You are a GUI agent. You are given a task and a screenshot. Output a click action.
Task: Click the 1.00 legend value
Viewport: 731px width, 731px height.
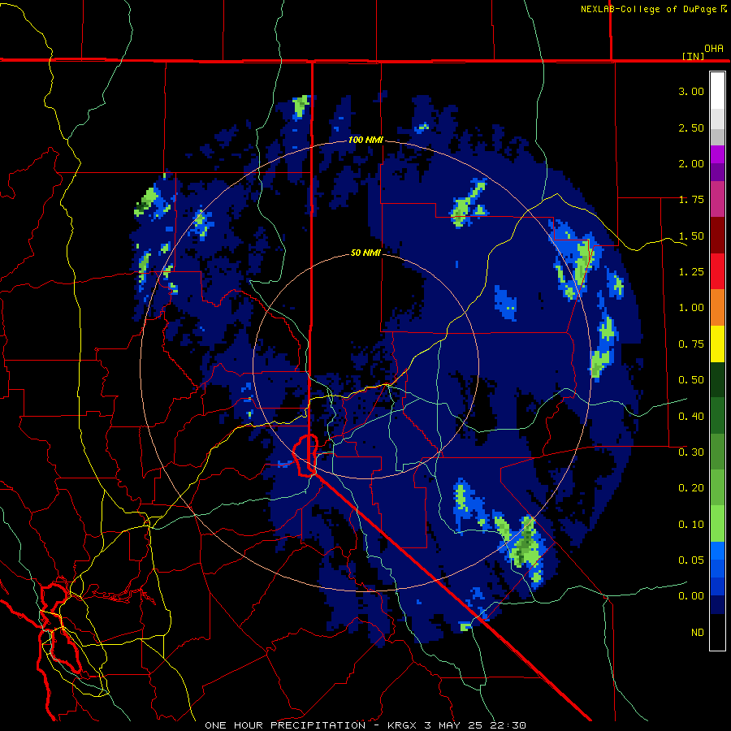coord(691,308)
